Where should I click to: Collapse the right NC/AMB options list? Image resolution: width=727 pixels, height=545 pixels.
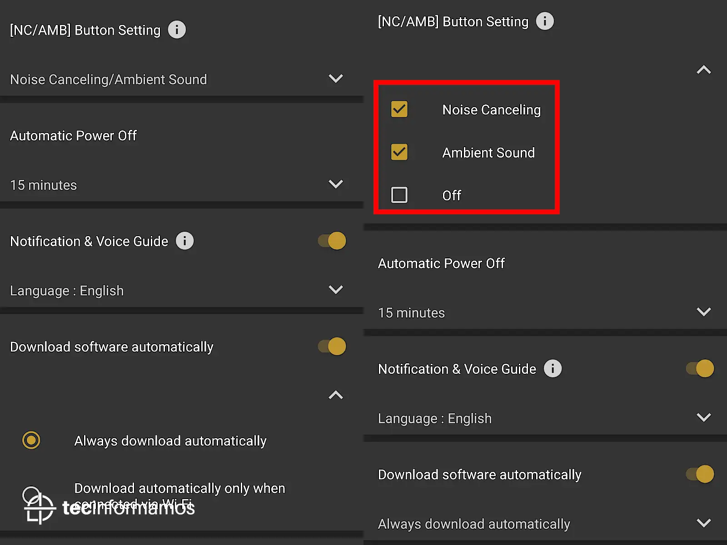704,70
